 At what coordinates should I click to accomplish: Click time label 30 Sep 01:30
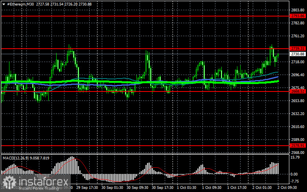pyautogui.click(x=112, y=188)
